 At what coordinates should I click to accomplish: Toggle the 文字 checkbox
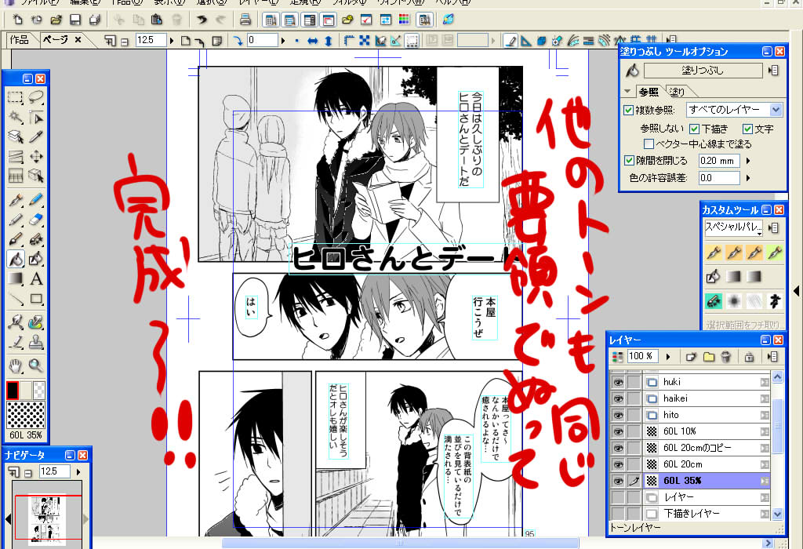click(x=747, y=129)
